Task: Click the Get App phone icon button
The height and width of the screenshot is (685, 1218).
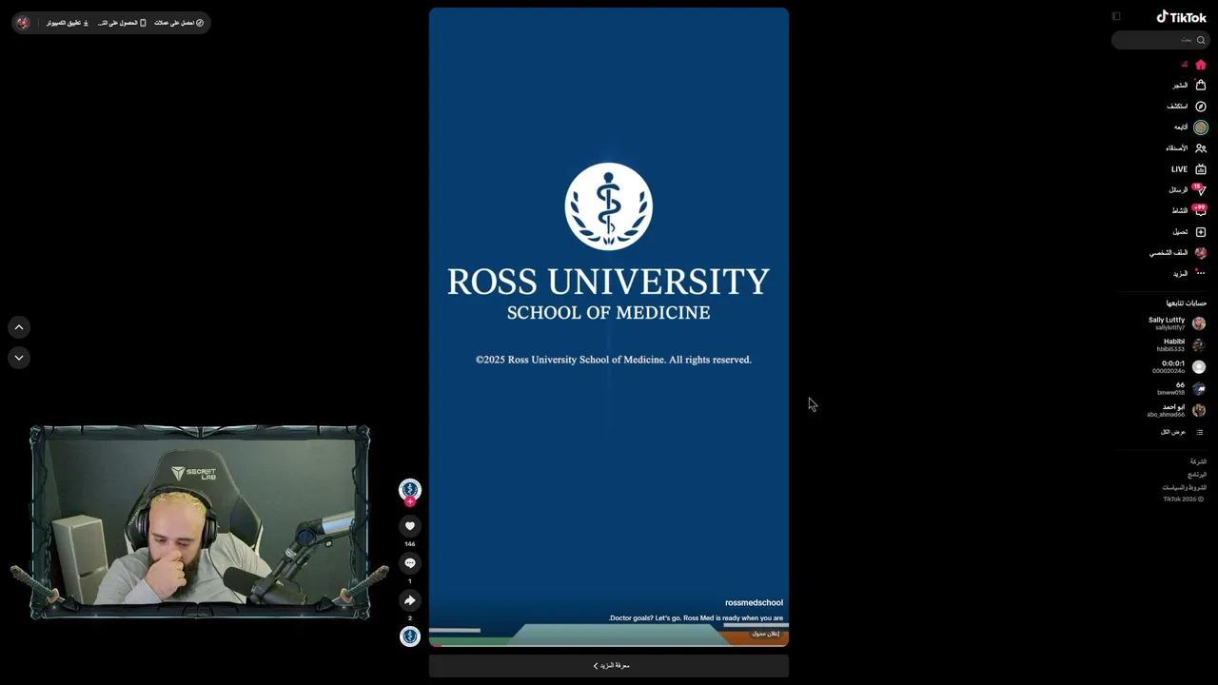Action: point(122,23)
